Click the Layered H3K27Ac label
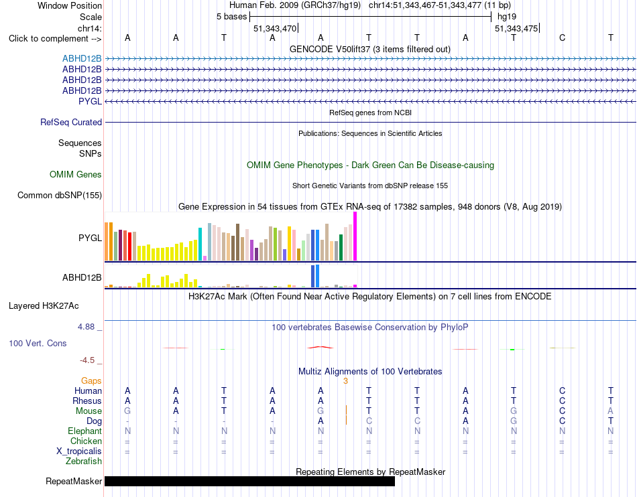The image size is (637, 497). (44, 306)
